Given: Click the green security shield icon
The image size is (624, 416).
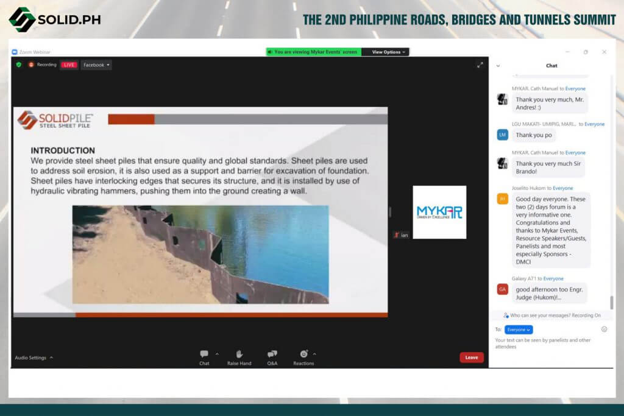Looking at the screenshot, I should (x=18, y=65).
